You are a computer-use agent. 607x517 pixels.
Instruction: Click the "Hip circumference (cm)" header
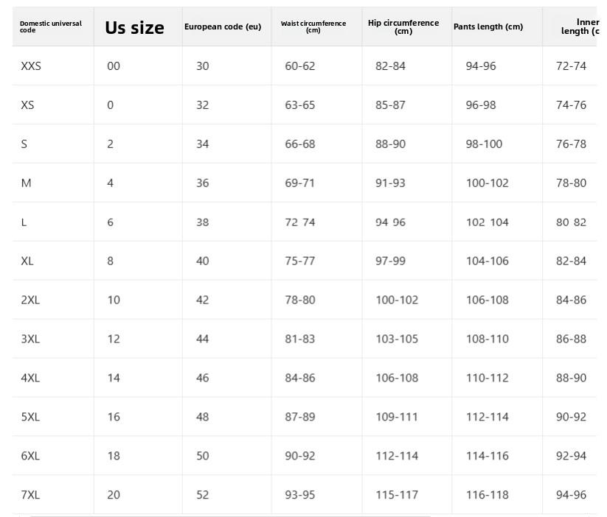403,27
